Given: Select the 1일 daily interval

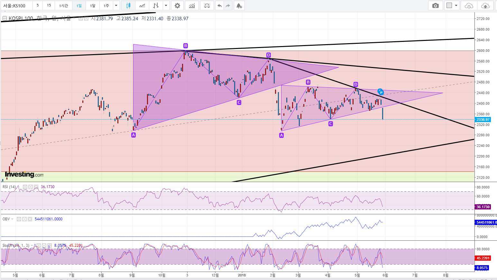Looking at the screenshot, I should (79, 5).
